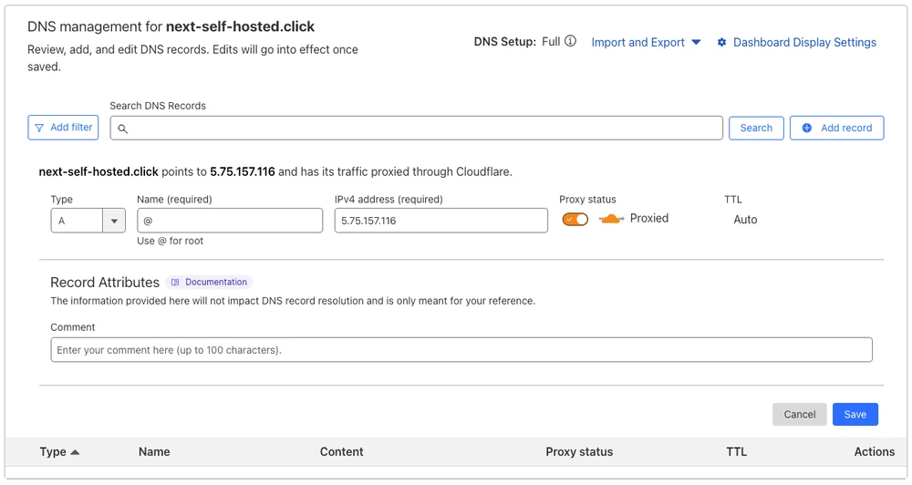Viewport: 912px width, 485px height.
Task: Click the Search button
Action: pos(756,129)
